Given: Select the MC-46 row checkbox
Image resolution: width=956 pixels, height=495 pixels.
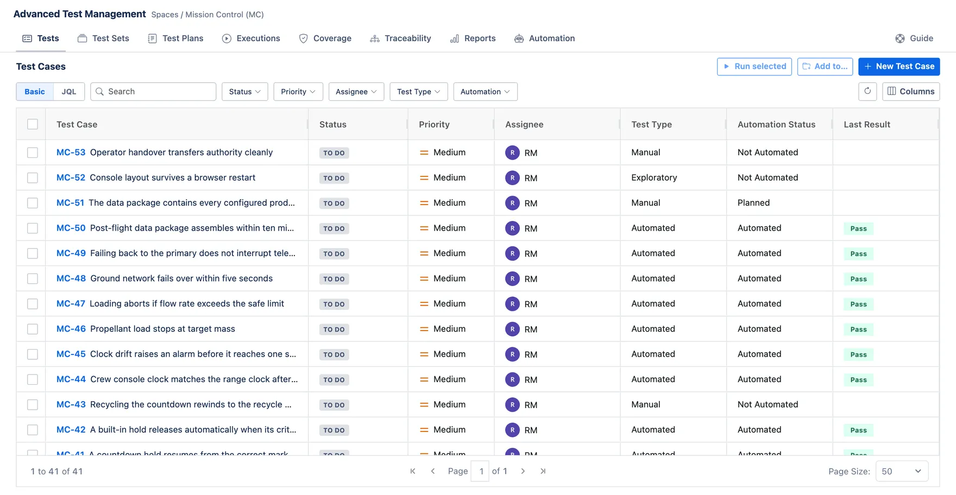Looking at the screenshot, I should 33,329.
